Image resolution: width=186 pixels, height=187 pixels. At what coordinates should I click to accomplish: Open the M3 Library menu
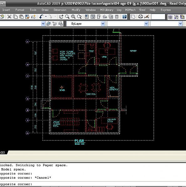coord(107,10)
